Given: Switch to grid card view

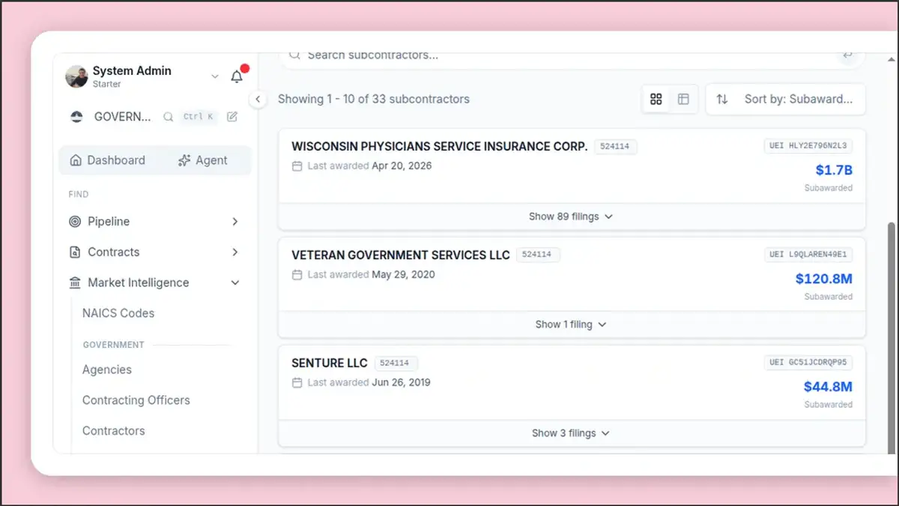Looking at the screenshot, I should 656,99.
